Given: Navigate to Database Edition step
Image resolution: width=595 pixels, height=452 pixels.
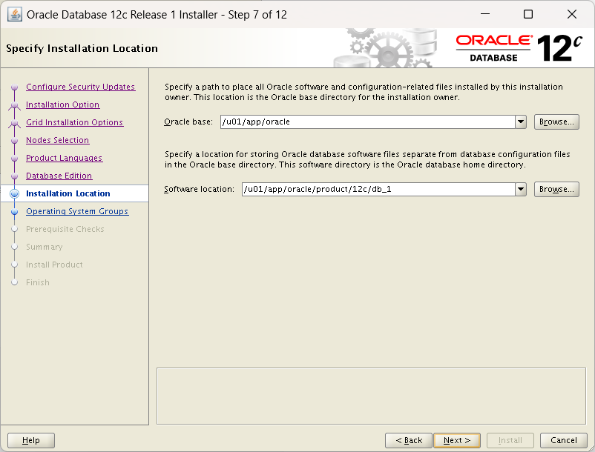Looking at the screenshot, I should point(59,176).
